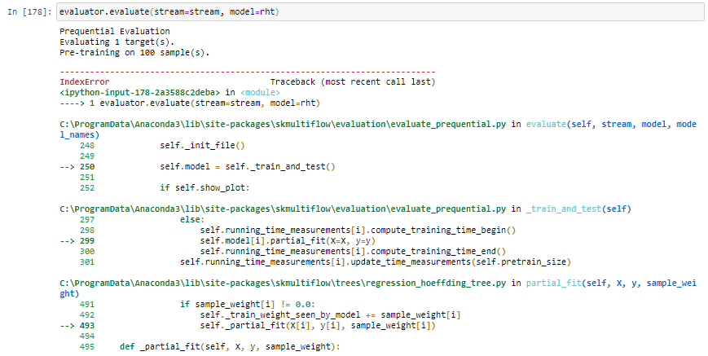The width and height of the screenshot is (708, 356).
Task: Click the 'Prequential Evaluation' output line
Action: pyautogui.click(x=115, y=31)
